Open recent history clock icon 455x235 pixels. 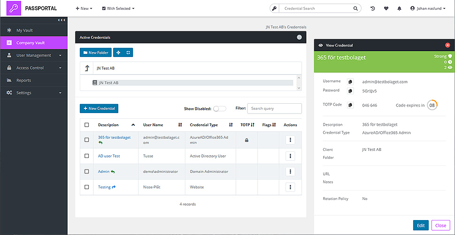pos(372,8)
